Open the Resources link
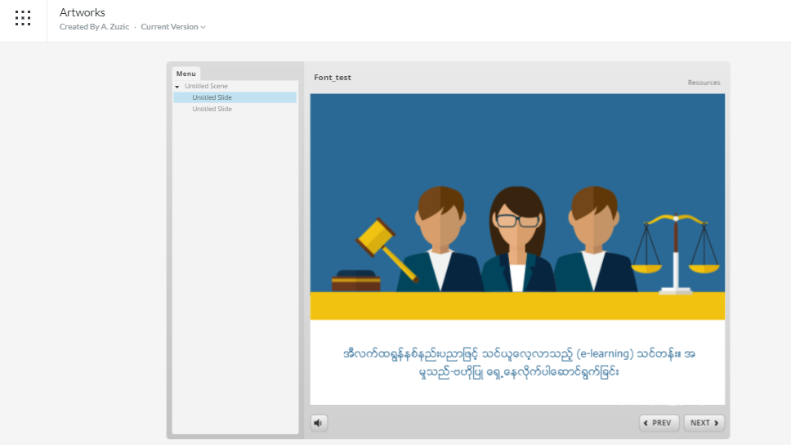 [704, 83]
